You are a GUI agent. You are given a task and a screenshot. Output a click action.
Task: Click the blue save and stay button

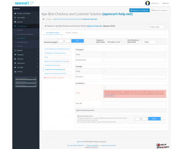[139, 10]
